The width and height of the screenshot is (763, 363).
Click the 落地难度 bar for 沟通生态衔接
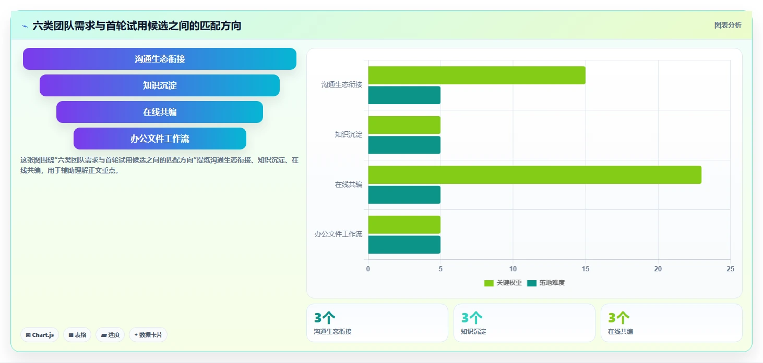tap(404, 95)
